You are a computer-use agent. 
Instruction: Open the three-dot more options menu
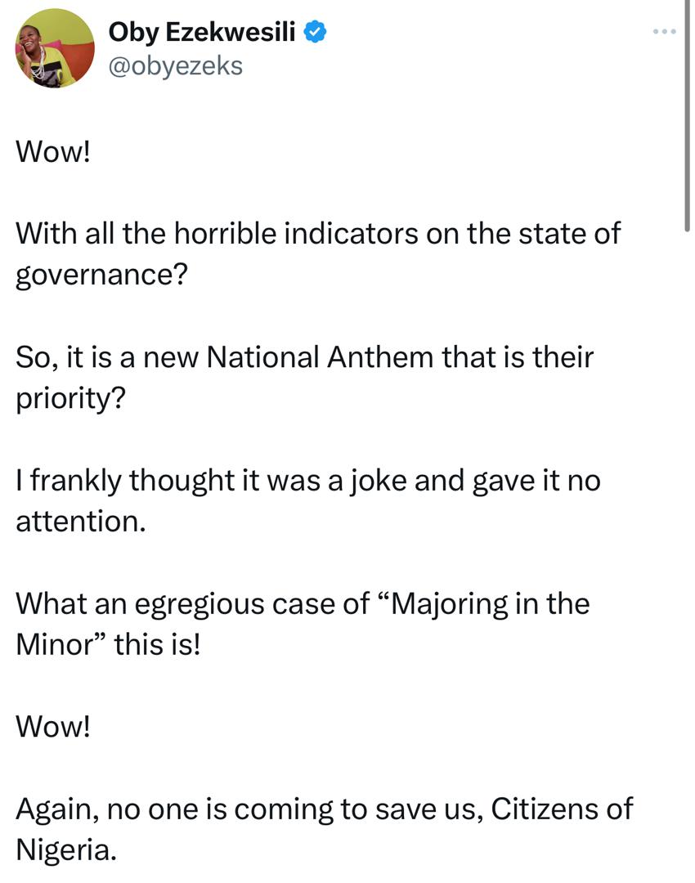(x=665, y=33)
